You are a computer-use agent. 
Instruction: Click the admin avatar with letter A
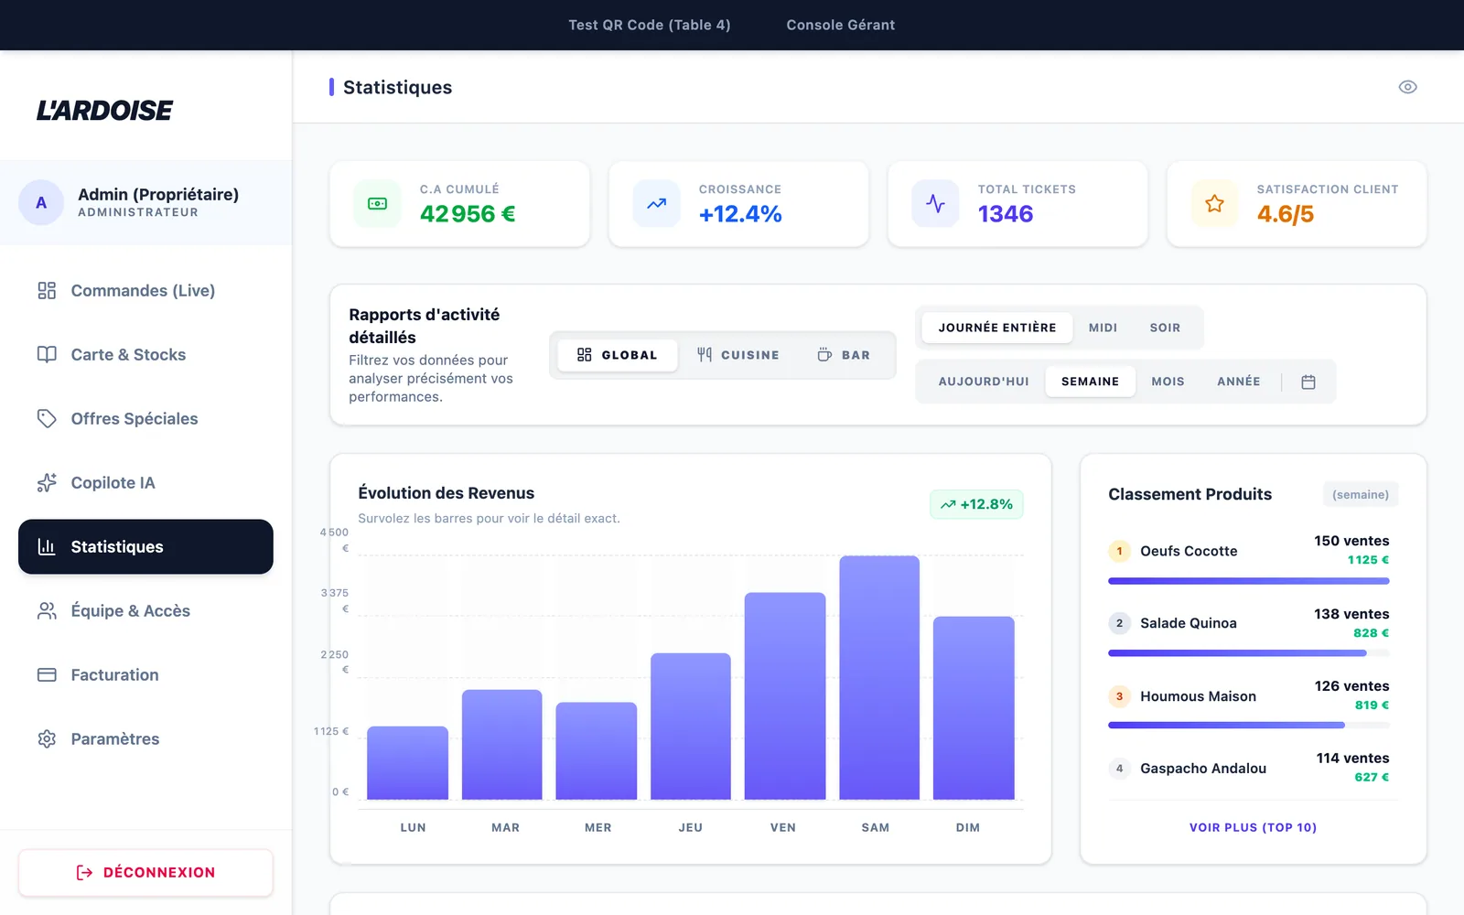pyautogui.click(x=41, y=202)
